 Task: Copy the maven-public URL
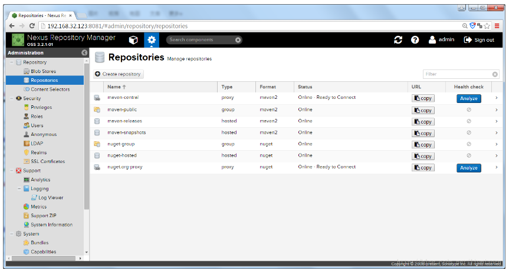423,111
